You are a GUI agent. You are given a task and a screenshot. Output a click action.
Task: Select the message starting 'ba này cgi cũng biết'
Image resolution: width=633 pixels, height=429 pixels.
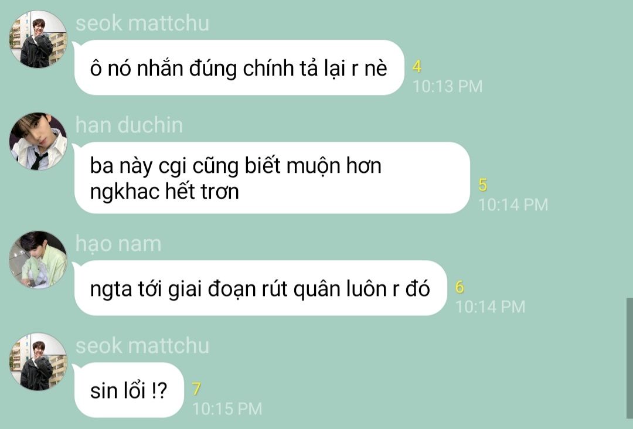coord(272,178)
